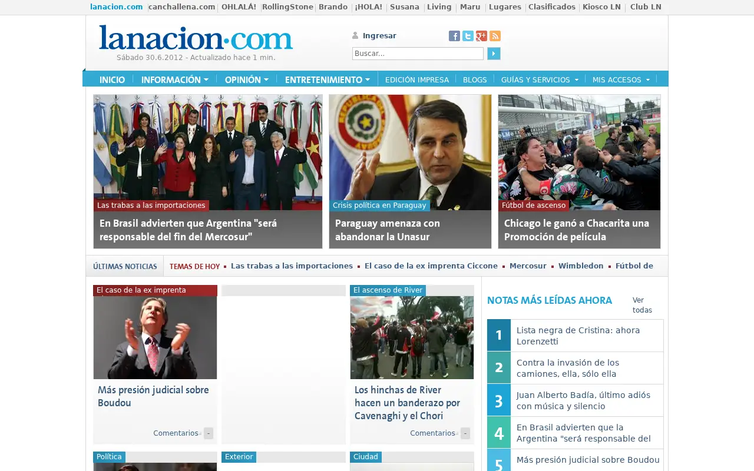Read headline 'Paraguay amenaza con abandonar la Unasur'

coord(388,230)
